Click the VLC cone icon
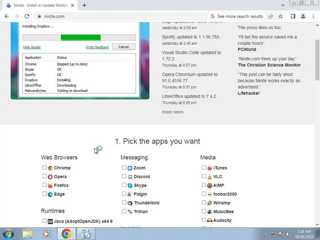 click(x=210, y=177)
